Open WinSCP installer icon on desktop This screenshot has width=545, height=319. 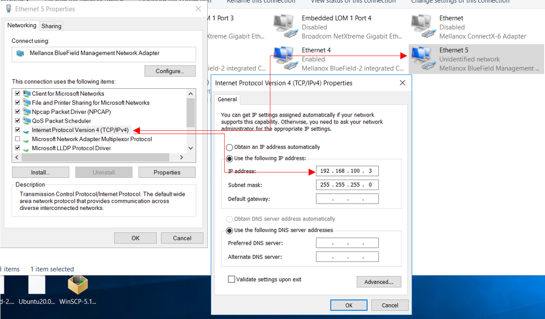click(x=78, y=286)
